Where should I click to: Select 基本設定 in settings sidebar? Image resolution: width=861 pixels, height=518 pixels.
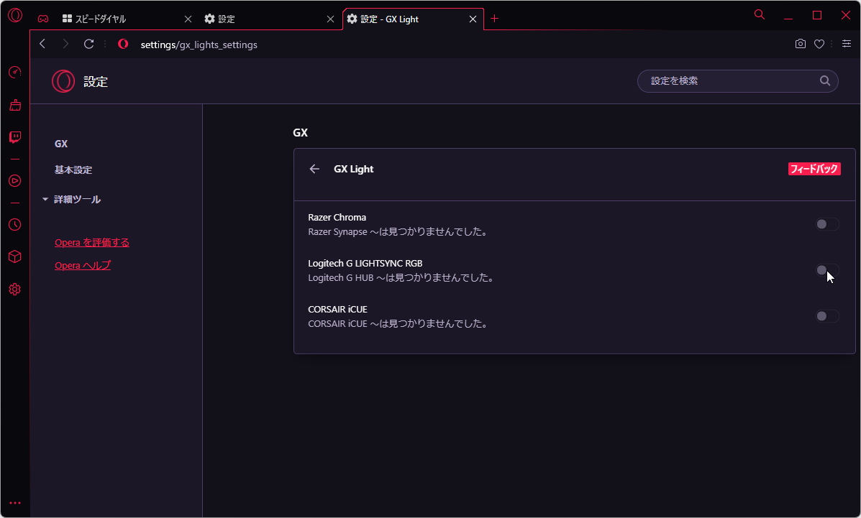tap(73, 170)
